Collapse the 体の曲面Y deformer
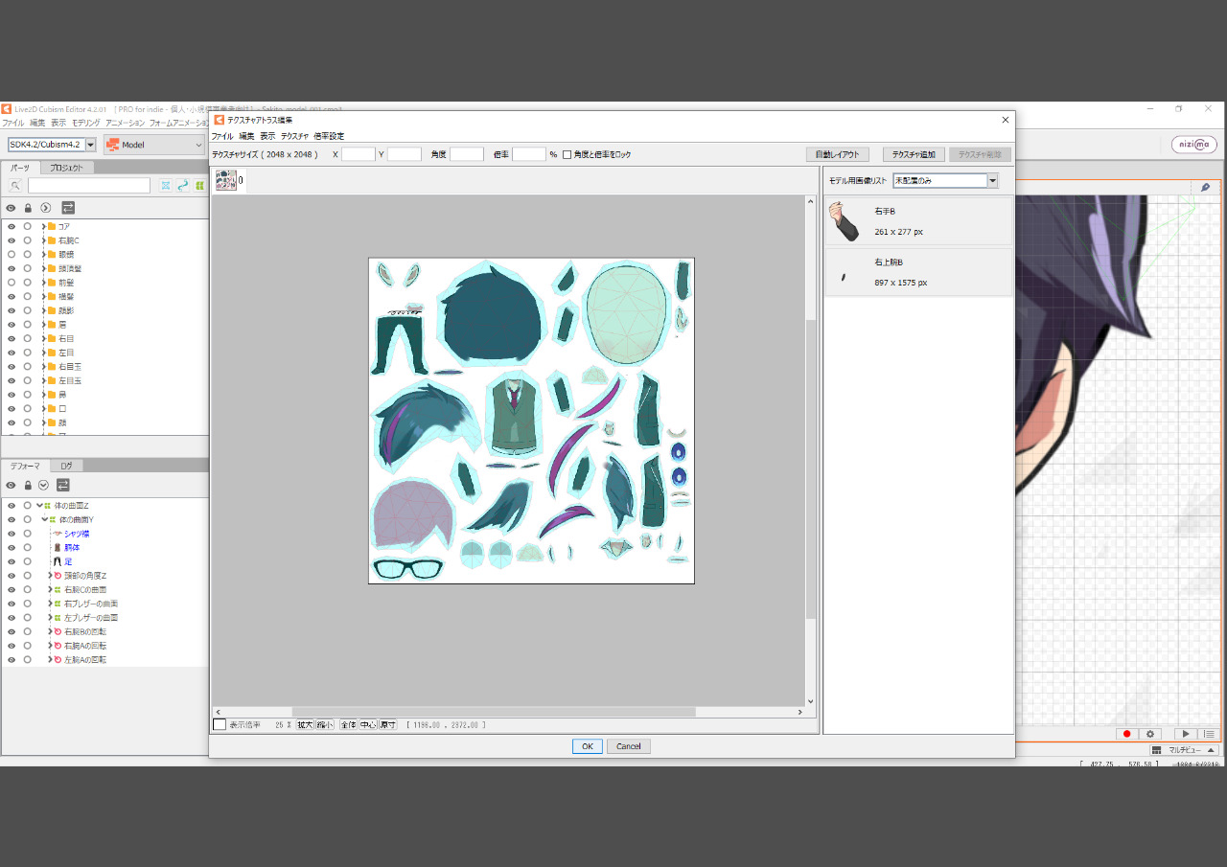Screen dimensions: 1227x867 pos(44,519)
